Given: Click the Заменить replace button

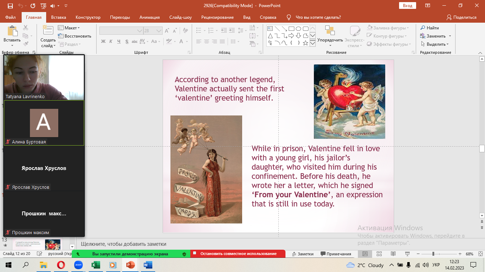Looking at the screenshot, I should (x=435, y=36).
